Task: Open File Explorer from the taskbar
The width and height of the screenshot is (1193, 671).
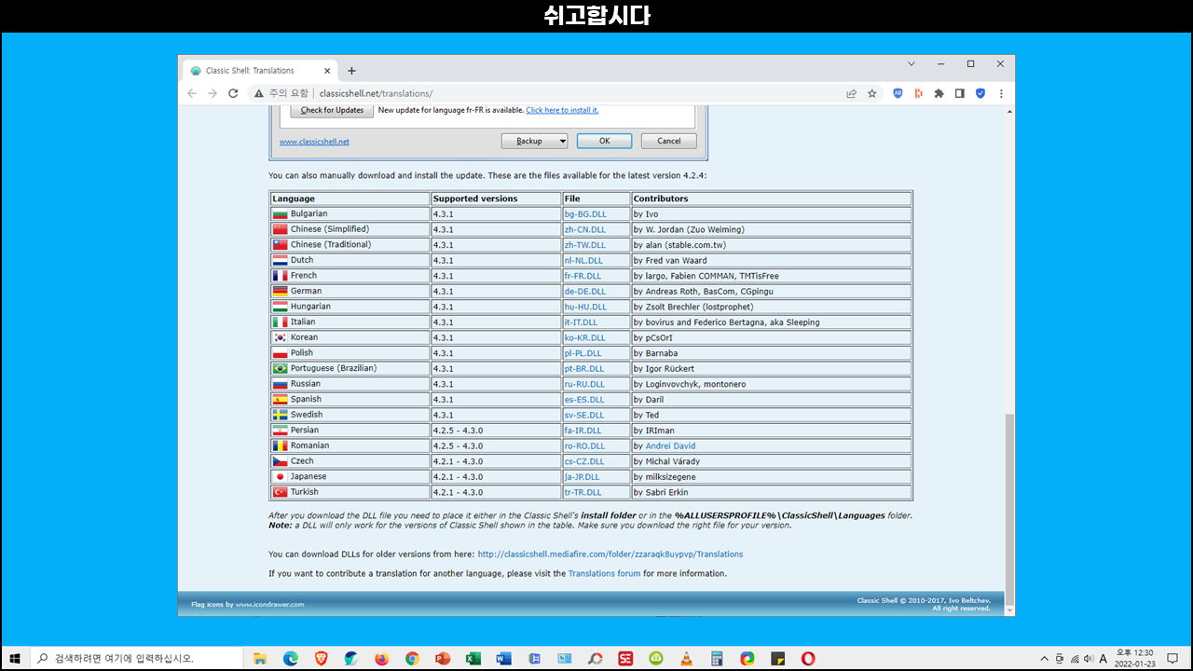Action: 260,658
